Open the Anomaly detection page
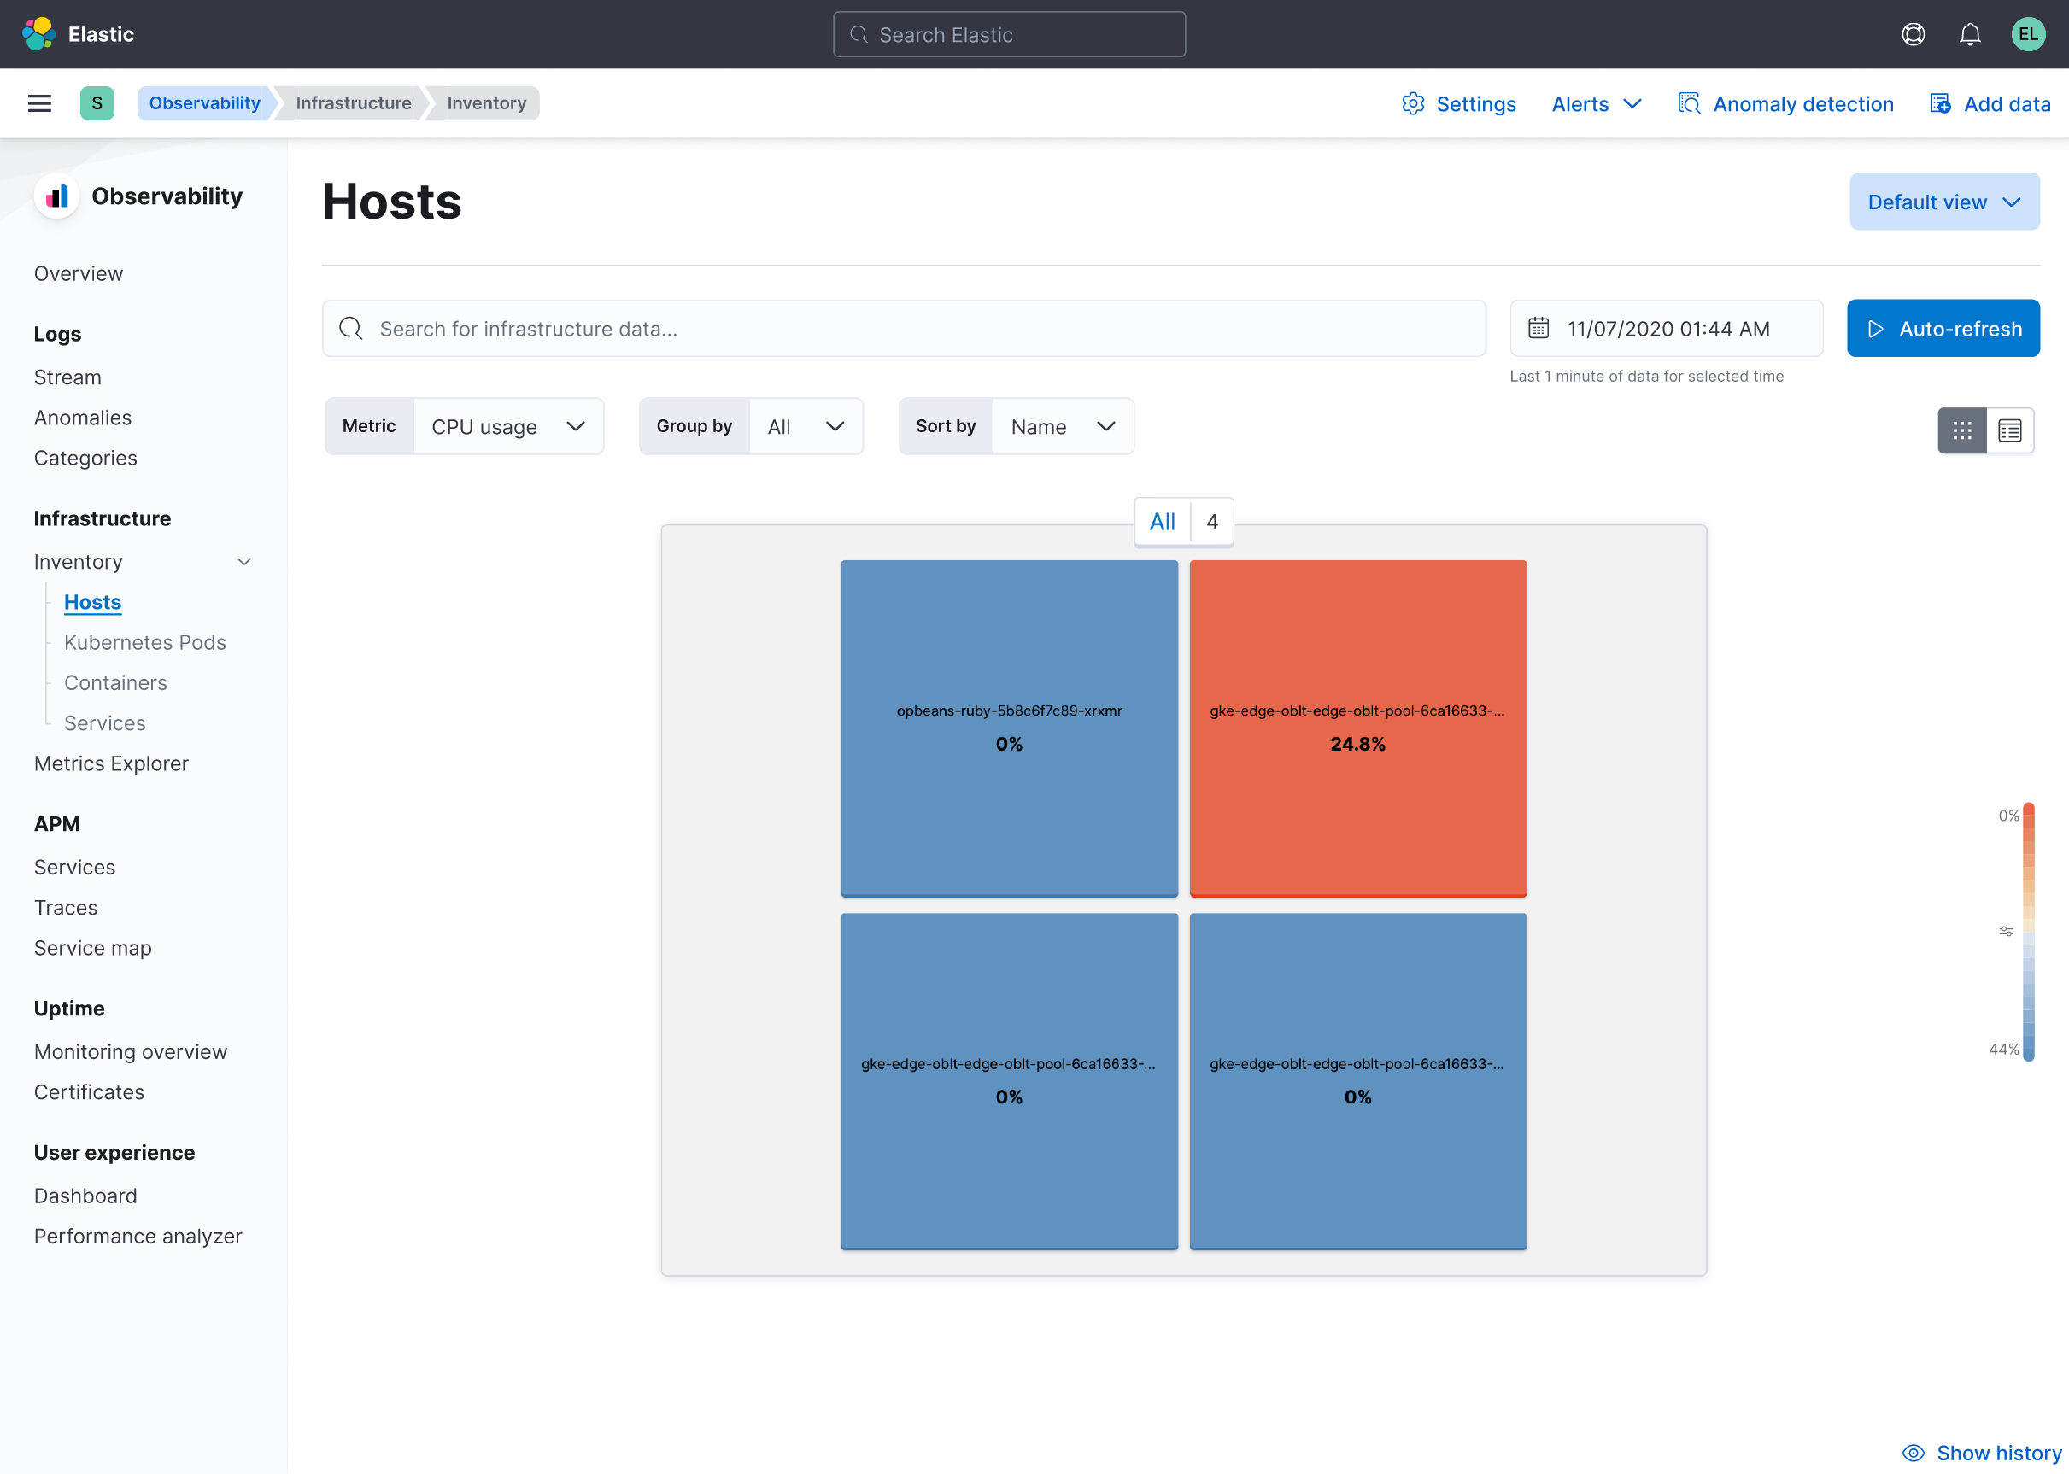This screenshot has width=2069, height=1474. [x=1785, y=103]
